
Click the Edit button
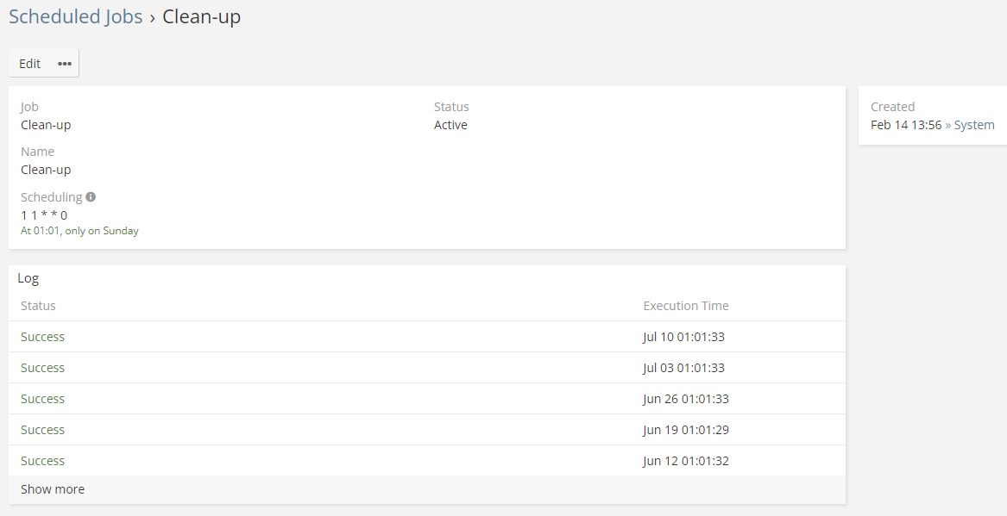point(30,64)
